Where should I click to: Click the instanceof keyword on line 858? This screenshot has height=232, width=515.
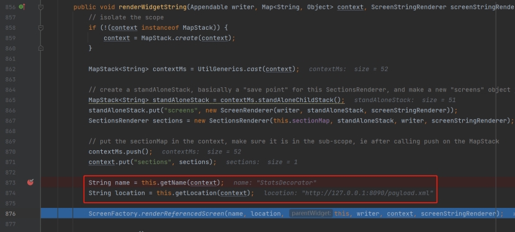pos(160,28)
